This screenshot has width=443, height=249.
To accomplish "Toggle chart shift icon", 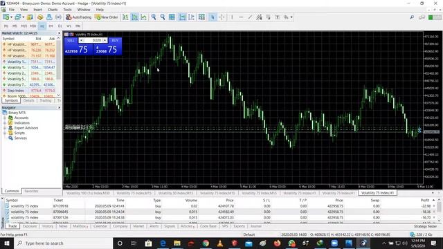I will click(x=191, y=17).
